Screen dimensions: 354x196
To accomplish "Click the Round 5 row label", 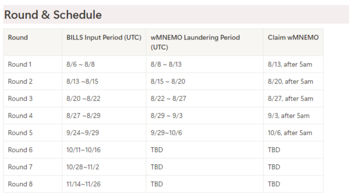I will click(x=20, y=133).
